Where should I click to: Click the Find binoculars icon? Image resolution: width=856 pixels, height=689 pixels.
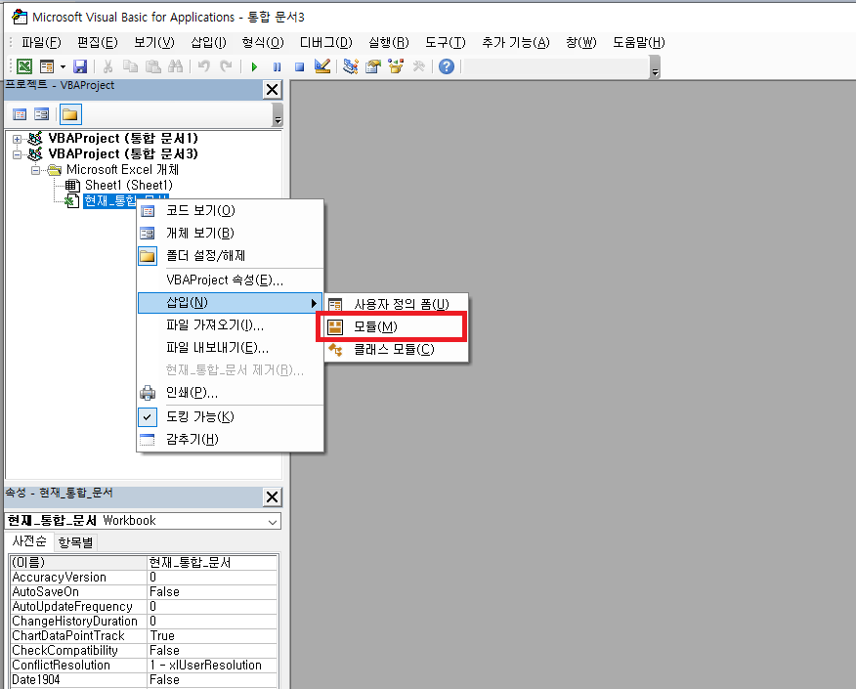(175, 66)
